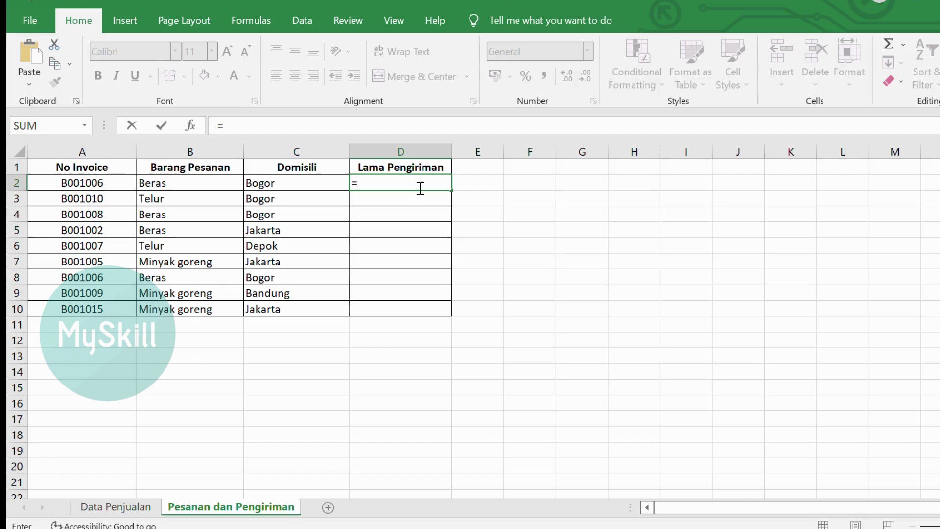Image resolution: width=940 pixels, height=529 pixels.
Task: Open the Data Penjualan sheet
Action: point(116,507)
